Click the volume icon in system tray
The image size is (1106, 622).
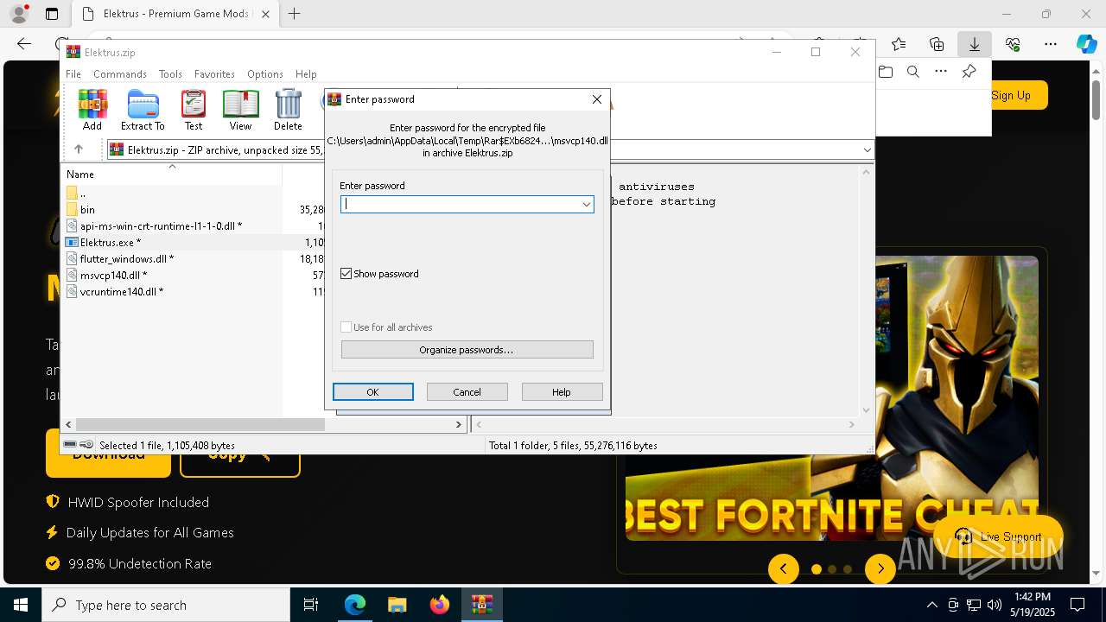(994, 605)
